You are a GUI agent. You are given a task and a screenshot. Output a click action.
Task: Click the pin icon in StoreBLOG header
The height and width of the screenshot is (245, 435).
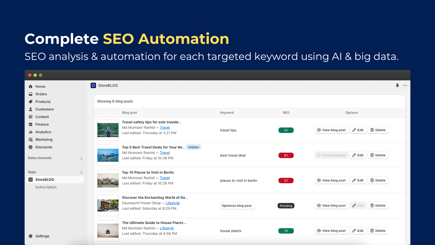pos(397,85)
